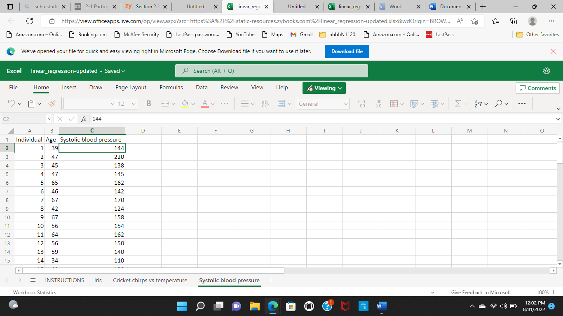Click the Merge cells icon
The image size is (563, 316).
click(281, 104)
